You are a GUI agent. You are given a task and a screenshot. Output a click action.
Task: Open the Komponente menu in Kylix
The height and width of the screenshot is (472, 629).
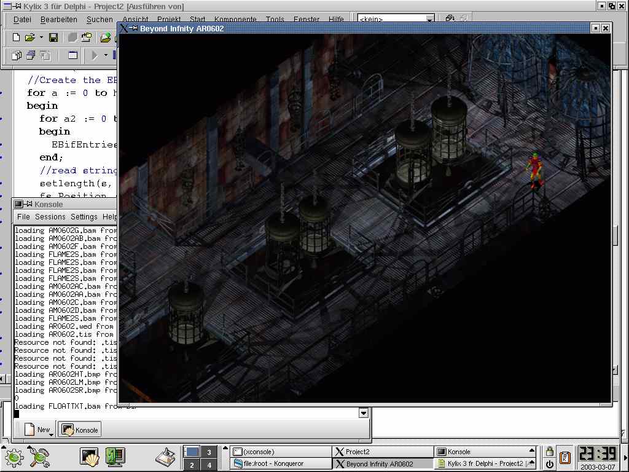(235, 19)
